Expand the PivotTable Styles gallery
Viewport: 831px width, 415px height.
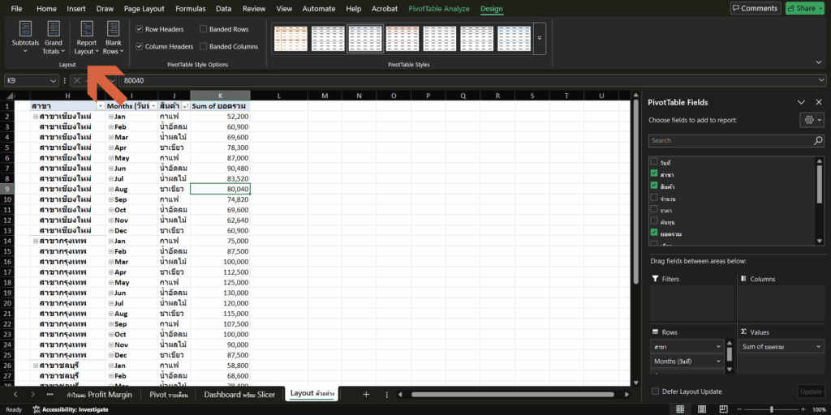[x=540, y=38]
